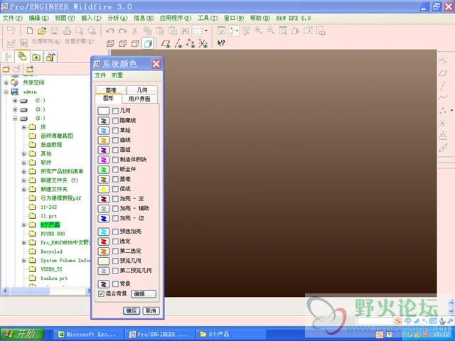Click the Zoom in magnifier icon
Screen dimensions: 455x341
[x=258, y=31]
